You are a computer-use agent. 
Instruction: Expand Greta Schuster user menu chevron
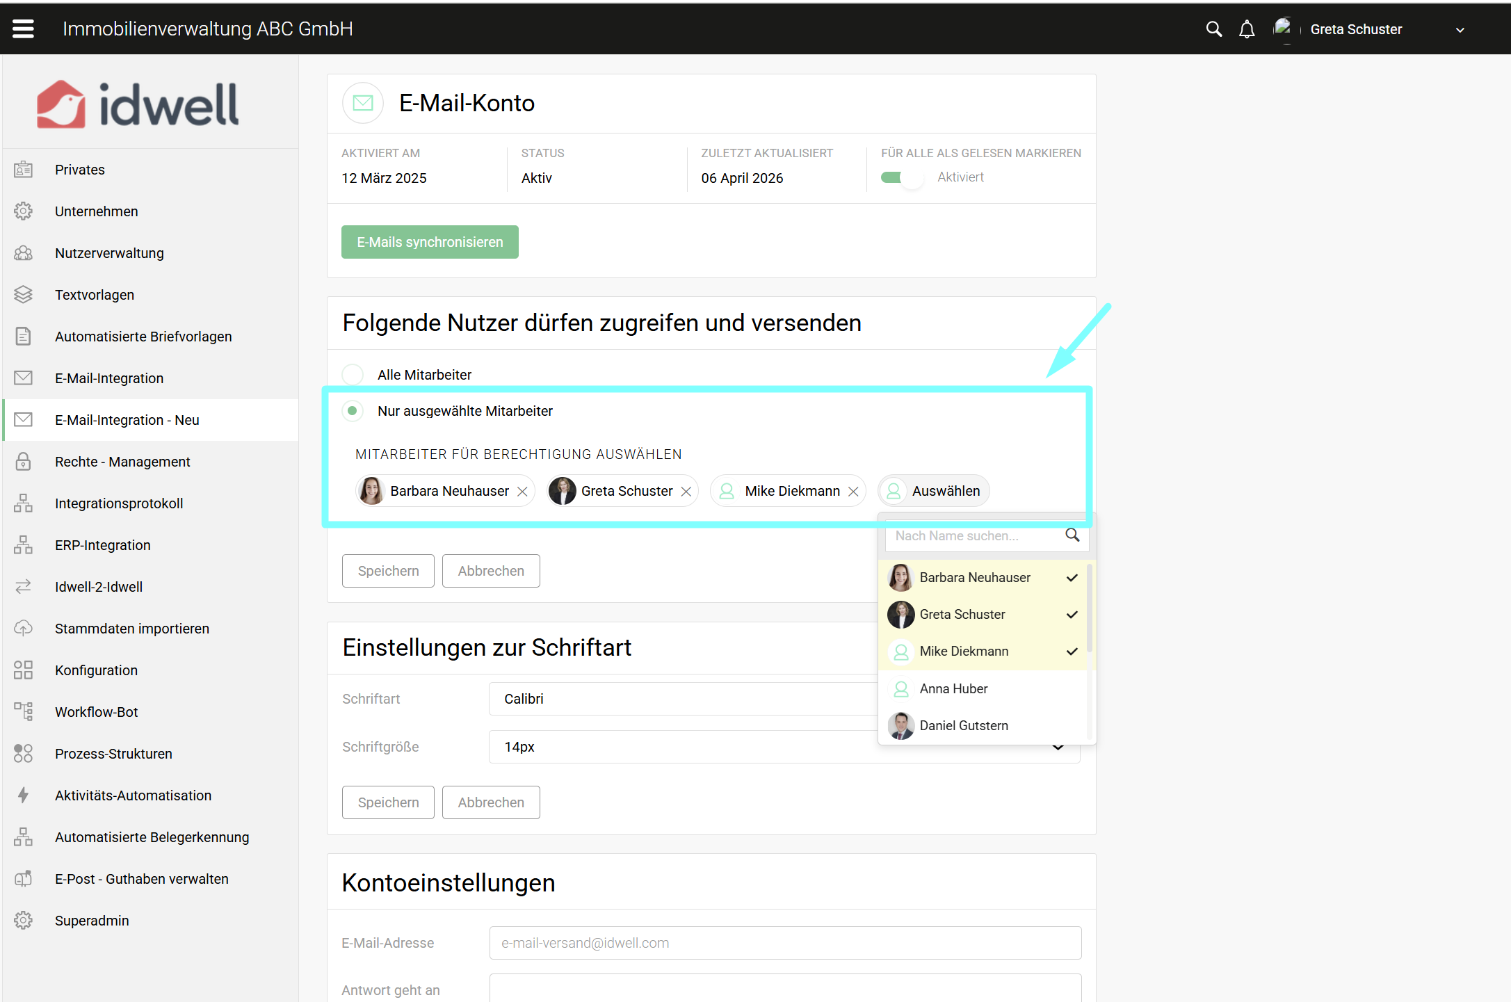pyautogui.click(x=1460, y=30)
